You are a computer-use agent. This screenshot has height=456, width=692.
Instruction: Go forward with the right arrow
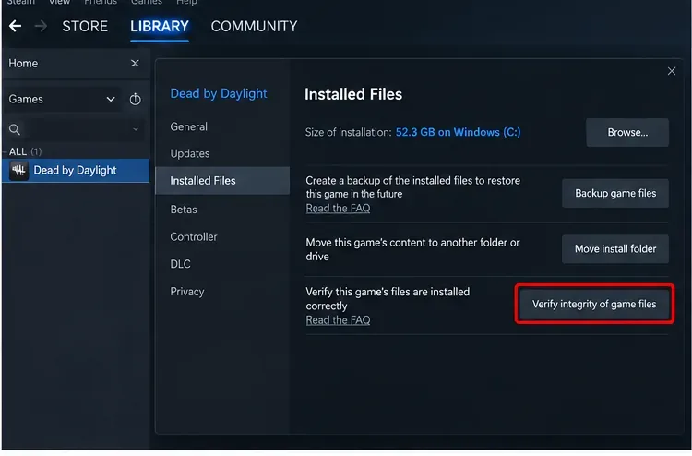41,26
